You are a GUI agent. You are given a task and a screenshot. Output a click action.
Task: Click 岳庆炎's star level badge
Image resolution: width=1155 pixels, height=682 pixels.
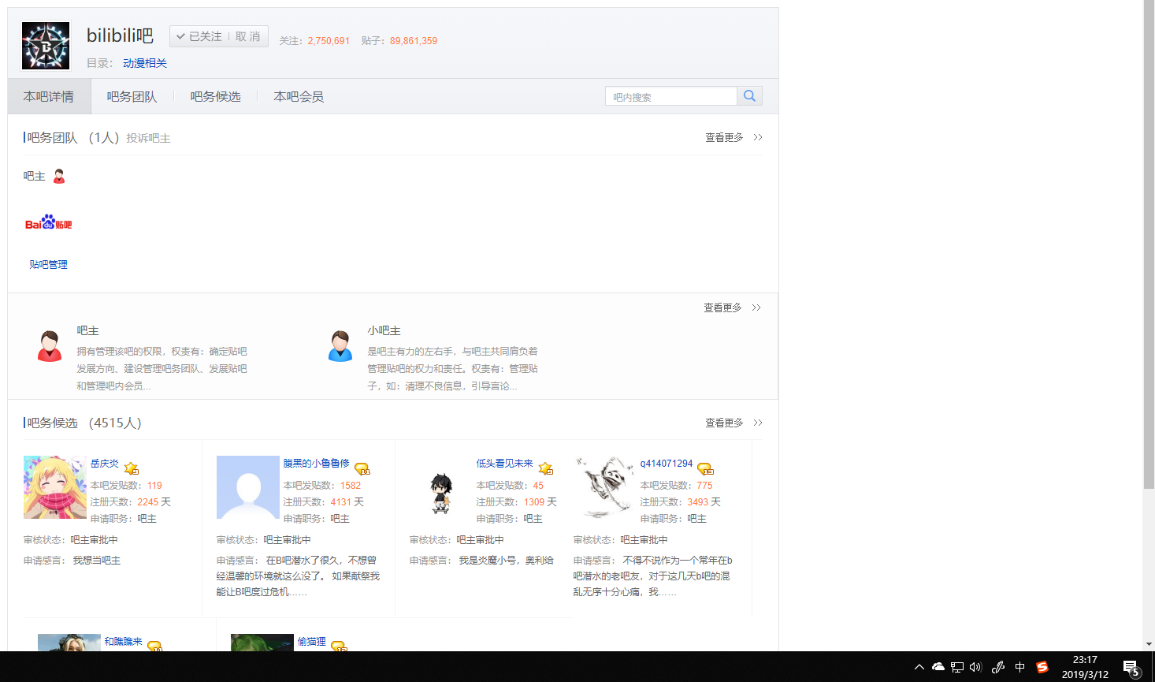(132, 468)
